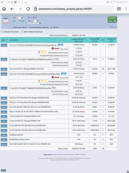This screenshot has width=129, height=173.
Task: Click the blue badge next to Input Differential Mode Choke
Action: click(x=64, y=73)
